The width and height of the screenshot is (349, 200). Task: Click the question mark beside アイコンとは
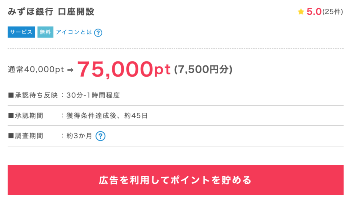[98, 33]
